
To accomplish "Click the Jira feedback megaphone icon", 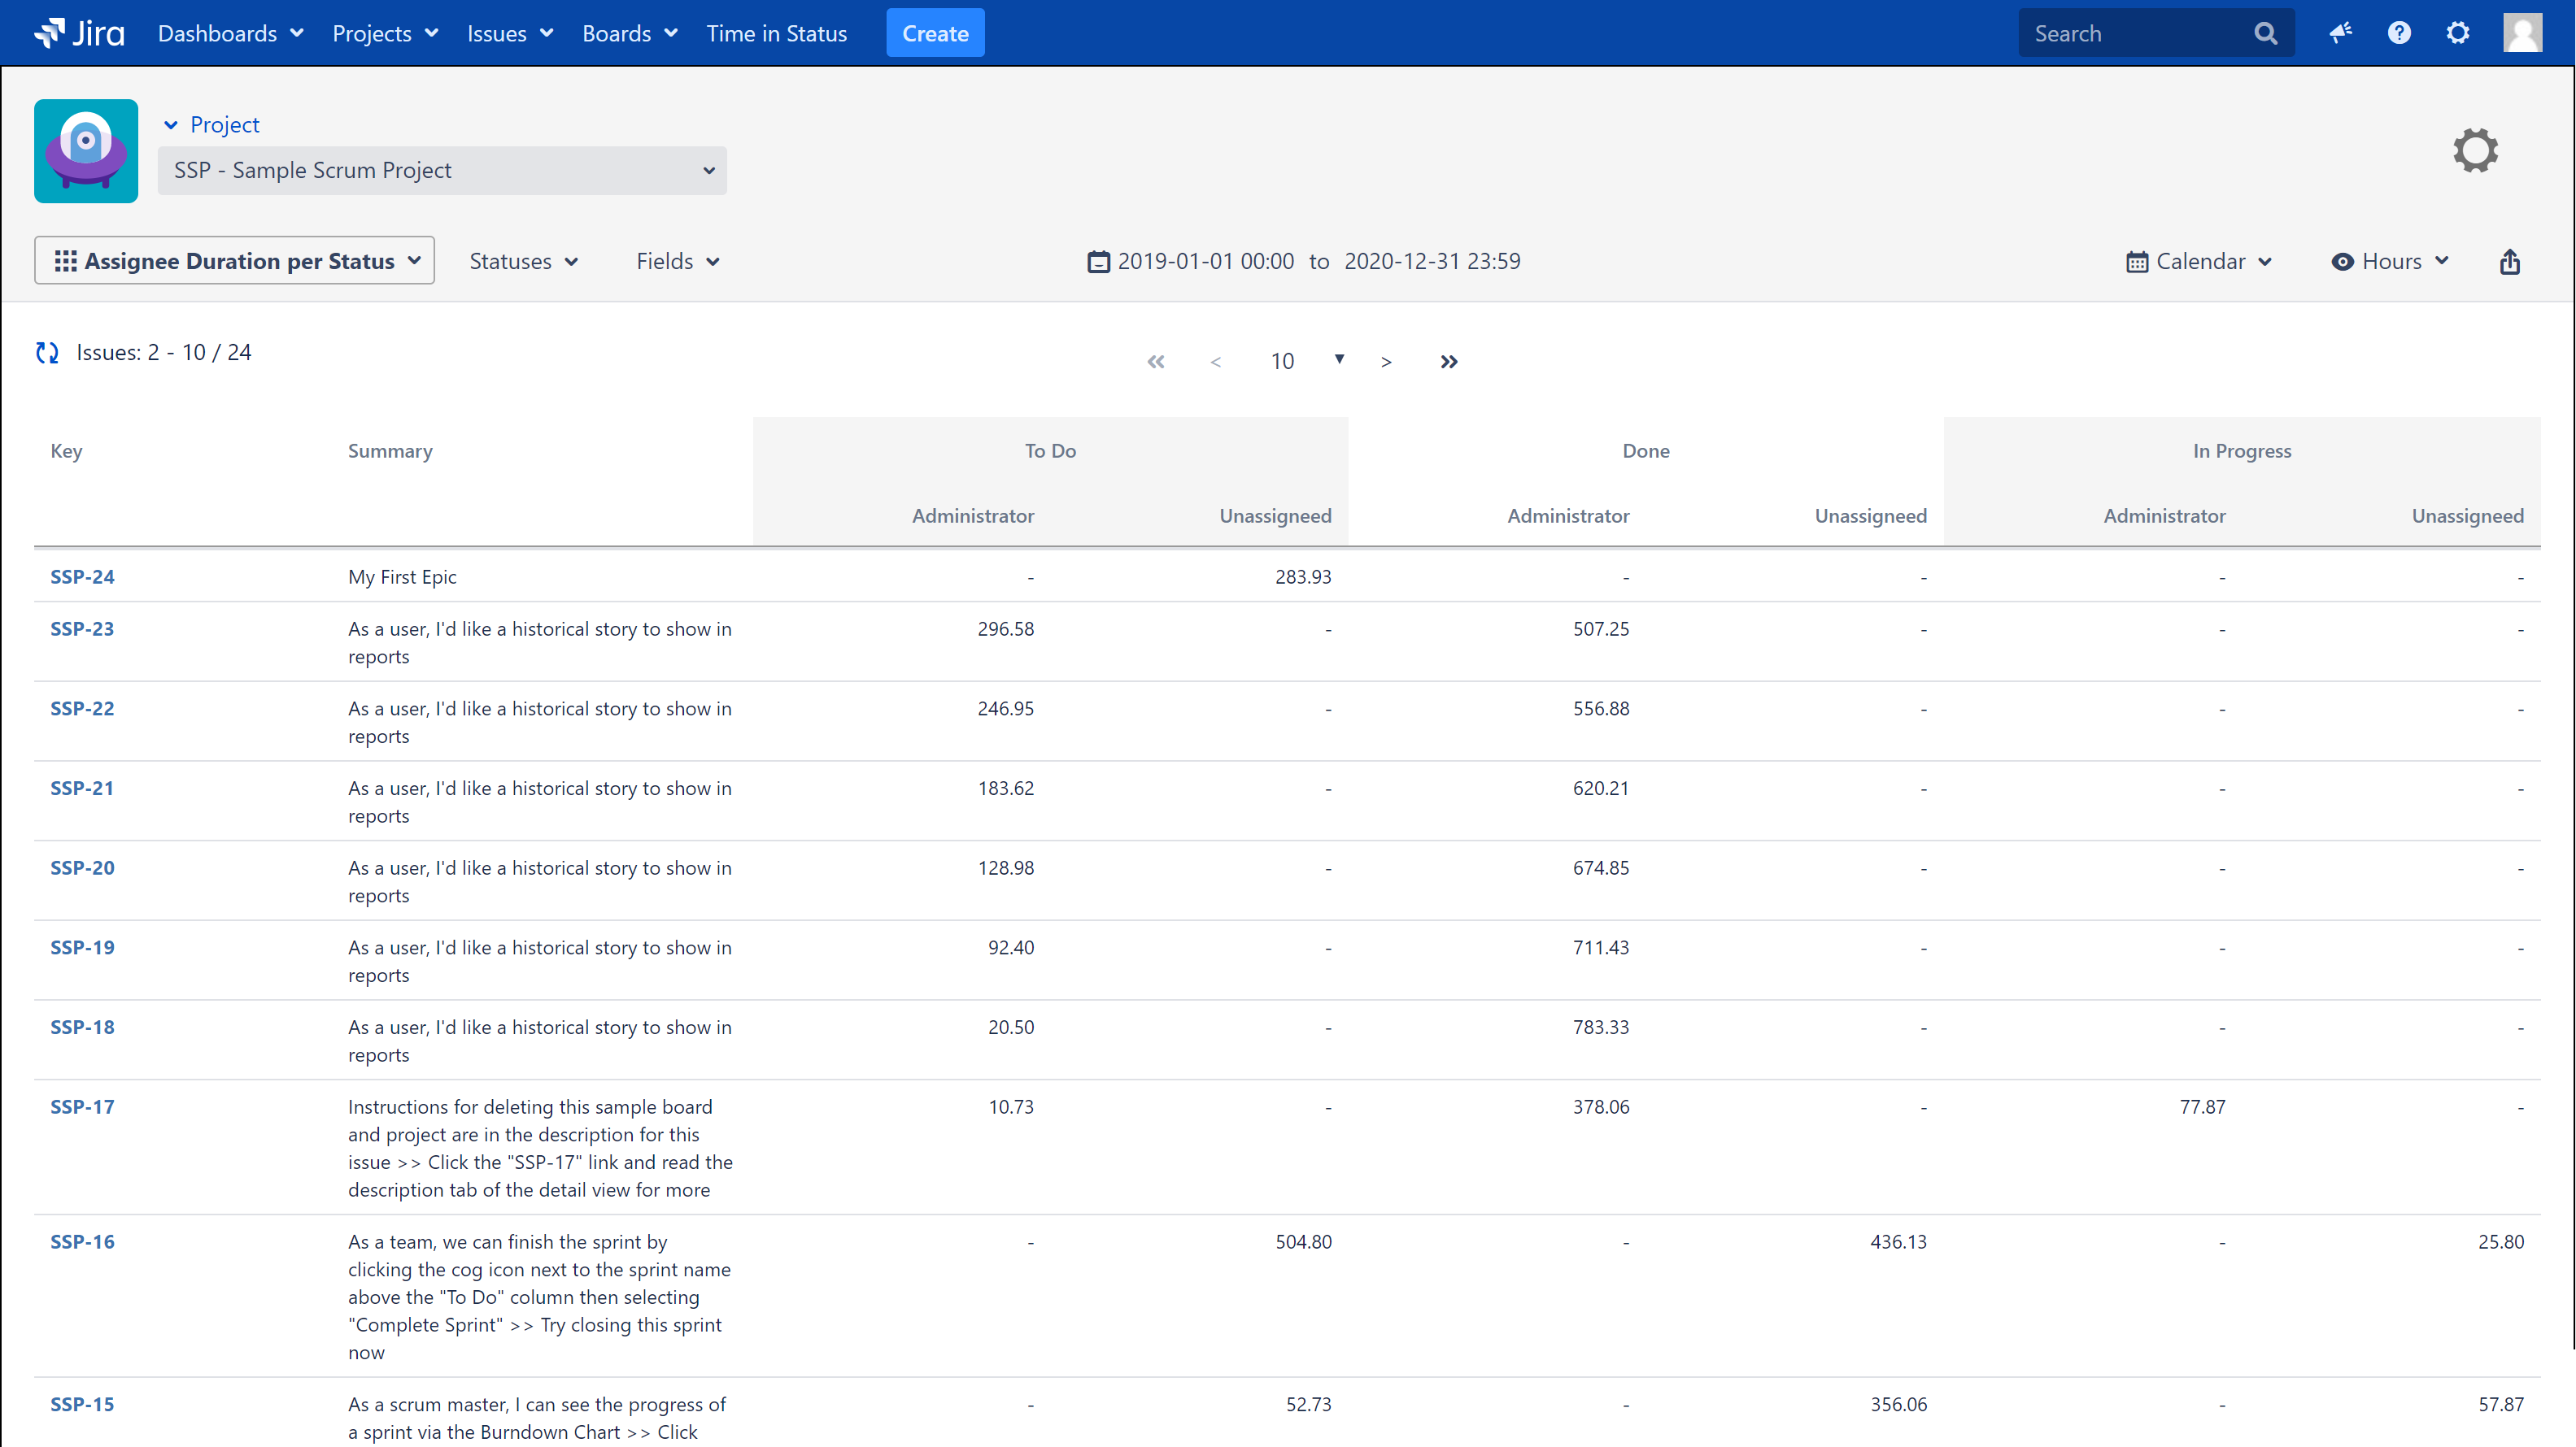I will coord(2340,33).
